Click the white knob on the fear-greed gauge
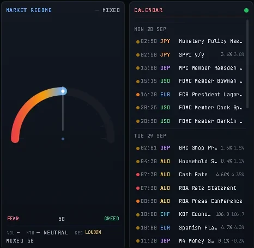The height and width of the screenshot is (248, 254). [63, 91]
